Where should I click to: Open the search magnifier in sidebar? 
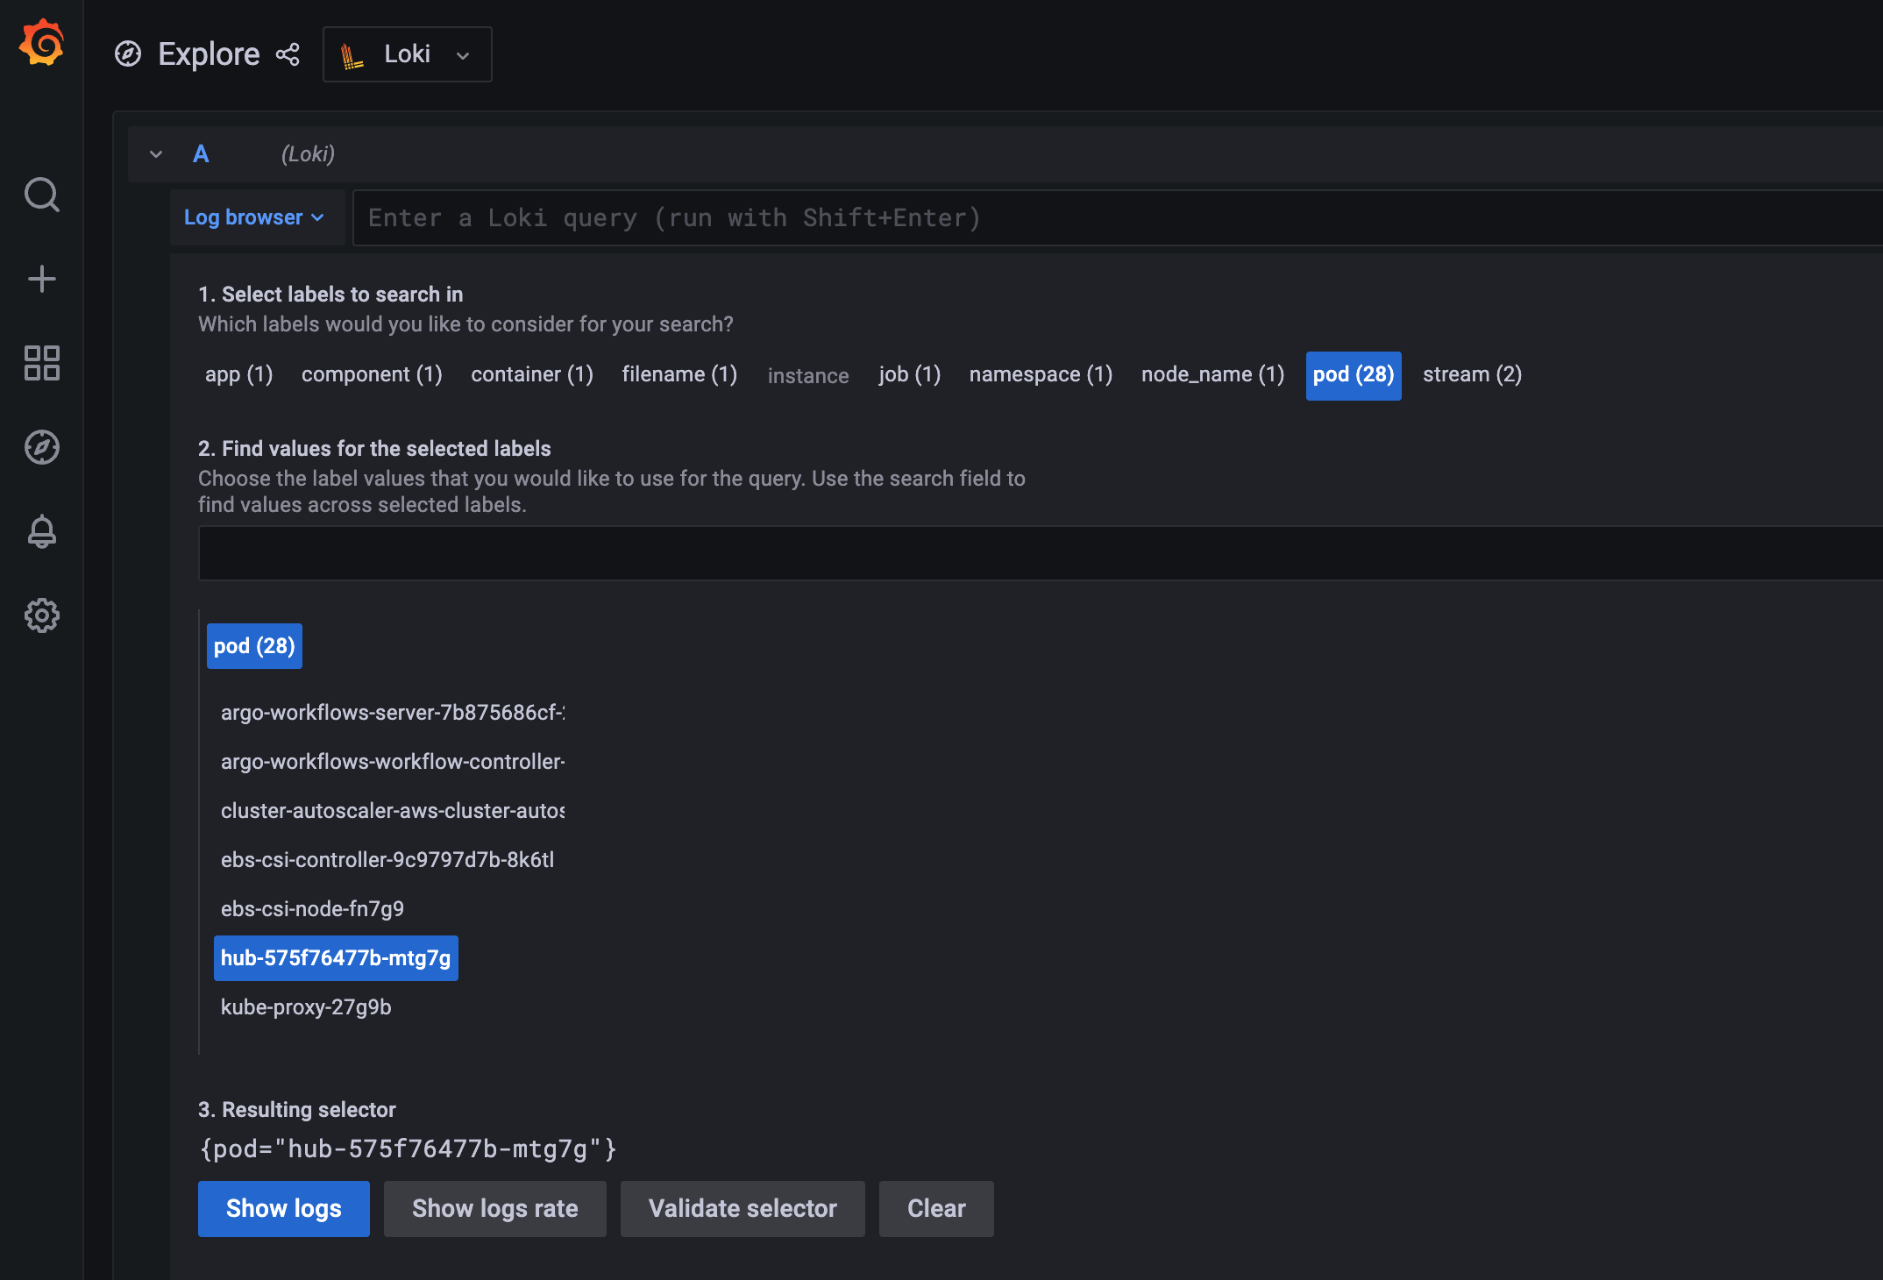click(41, 195)
